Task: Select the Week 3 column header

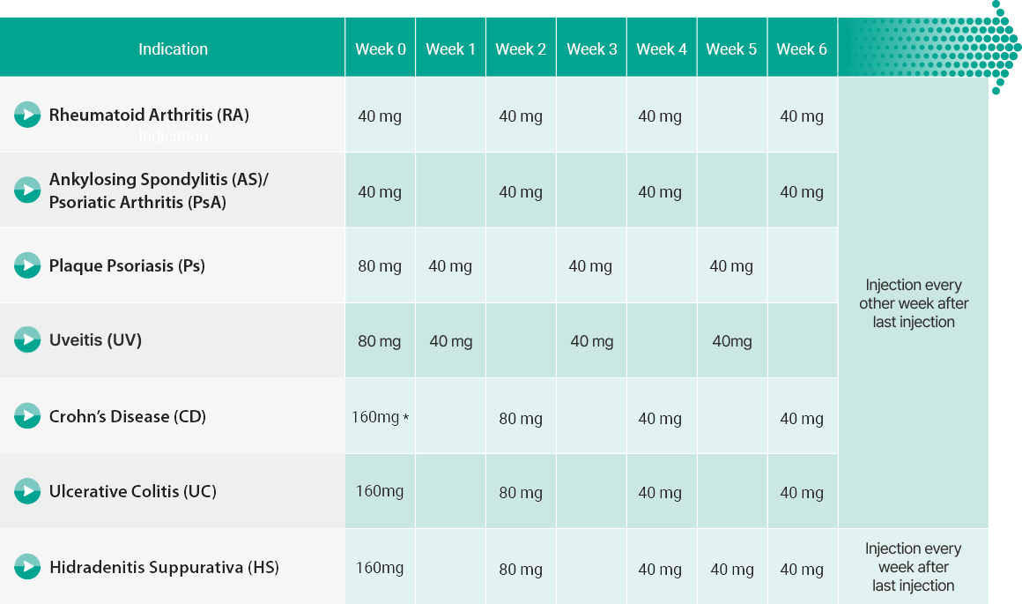Action: coord(592,49)
